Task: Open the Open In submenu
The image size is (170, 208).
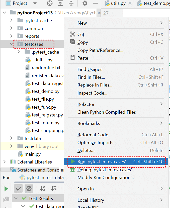Action: pyautogui.click(x=116, y=189)
